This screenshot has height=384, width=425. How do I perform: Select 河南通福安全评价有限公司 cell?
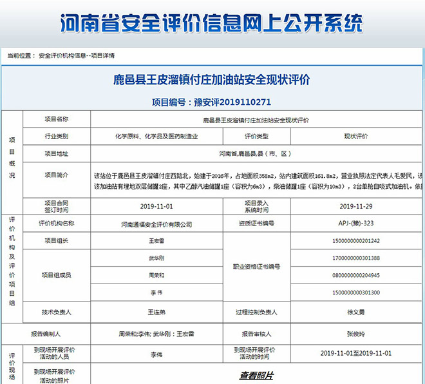156,224
